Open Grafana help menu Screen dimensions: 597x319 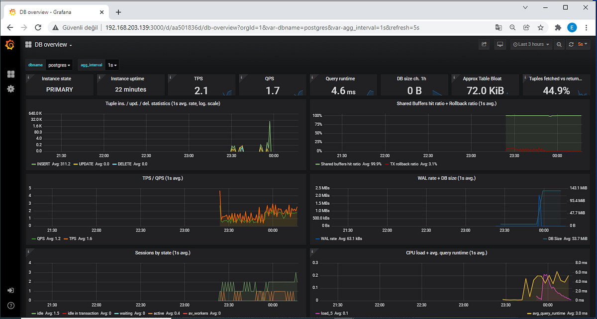click(x=10, y=306)
